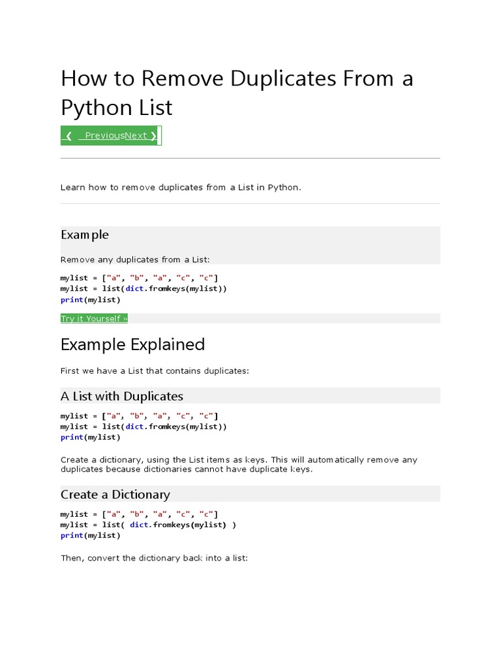
Task: Click the "b" string in the first Example code
Action: pyautogui.click(x=137, y=278)
